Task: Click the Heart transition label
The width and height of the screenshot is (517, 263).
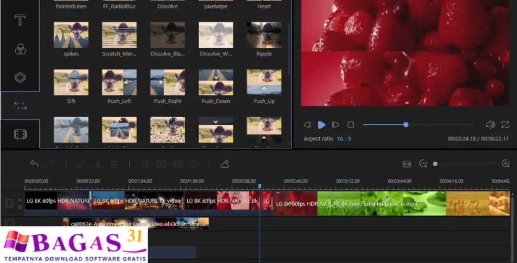Action: (x=264, y=6)
